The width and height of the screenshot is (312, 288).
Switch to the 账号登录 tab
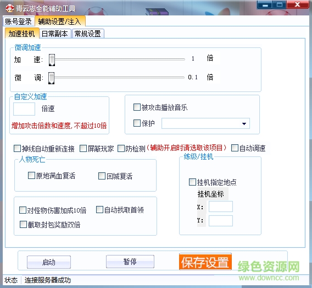coord(18,21)
